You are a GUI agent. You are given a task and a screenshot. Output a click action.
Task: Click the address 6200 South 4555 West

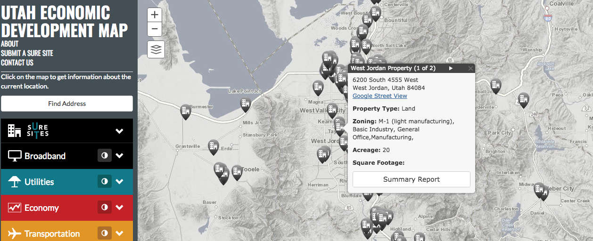click(386, 80)
